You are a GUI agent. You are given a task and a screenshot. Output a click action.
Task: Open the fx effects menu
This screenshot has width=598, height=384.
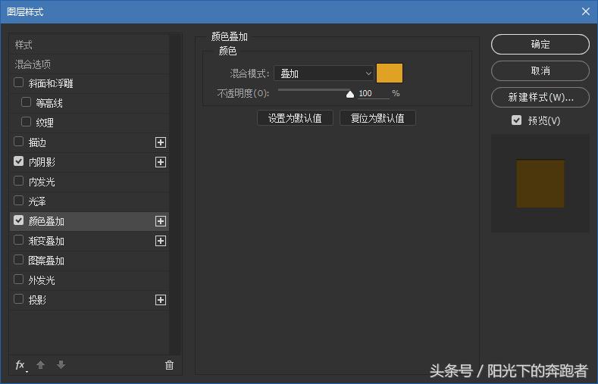(20, 365)
